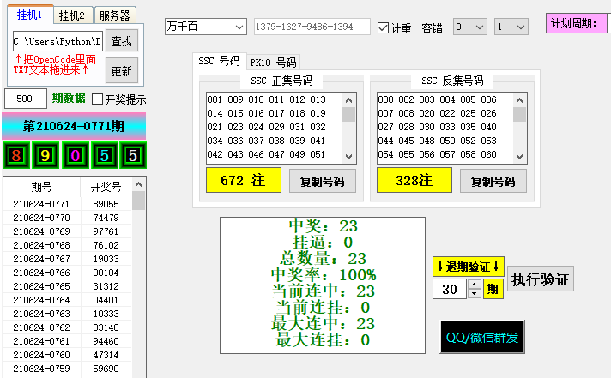611x378 pixels.
Task: Select row 210624-0760 in results list
Action: 68,355
